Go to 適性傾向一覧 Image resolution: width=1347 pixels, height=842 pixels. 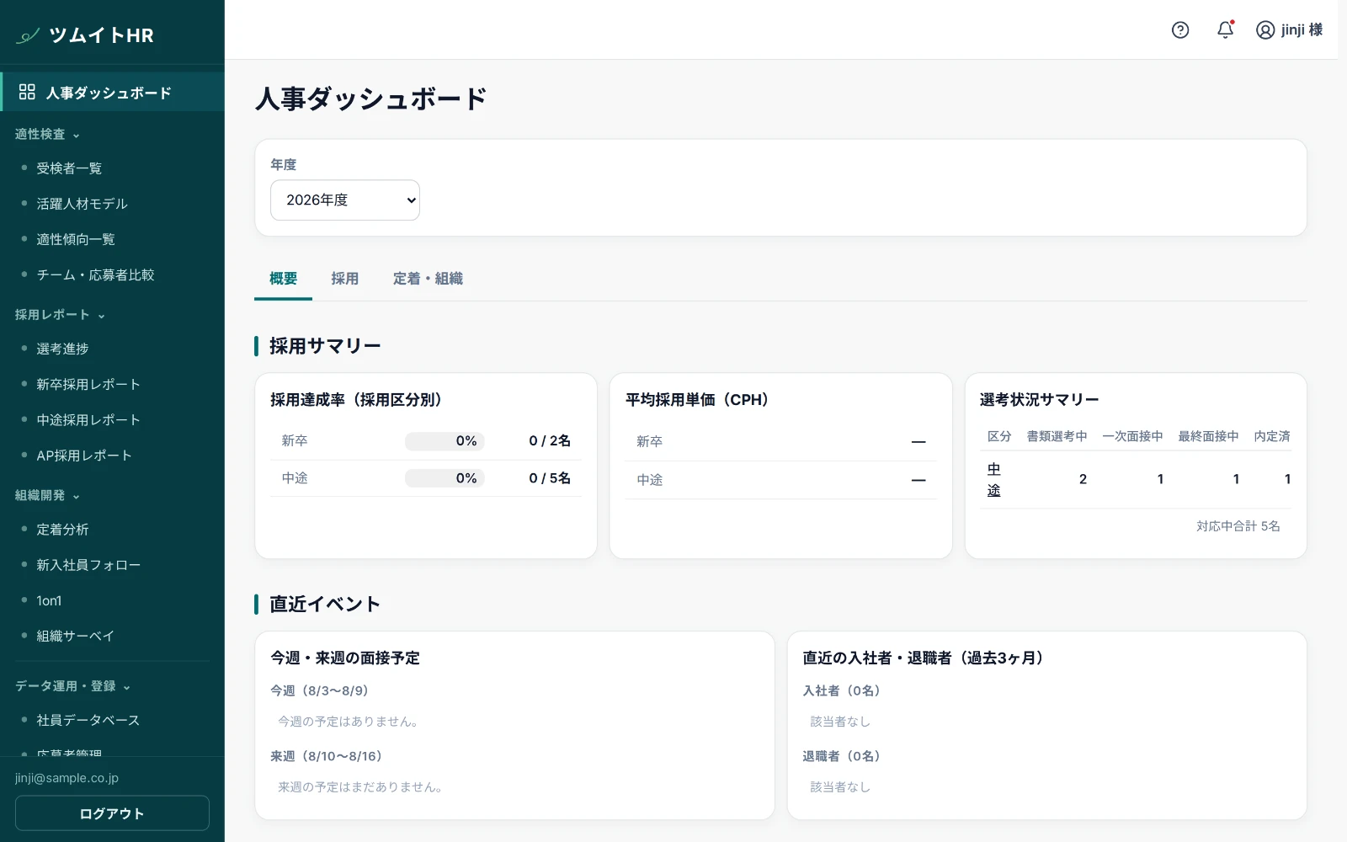(x=76, y=240)
